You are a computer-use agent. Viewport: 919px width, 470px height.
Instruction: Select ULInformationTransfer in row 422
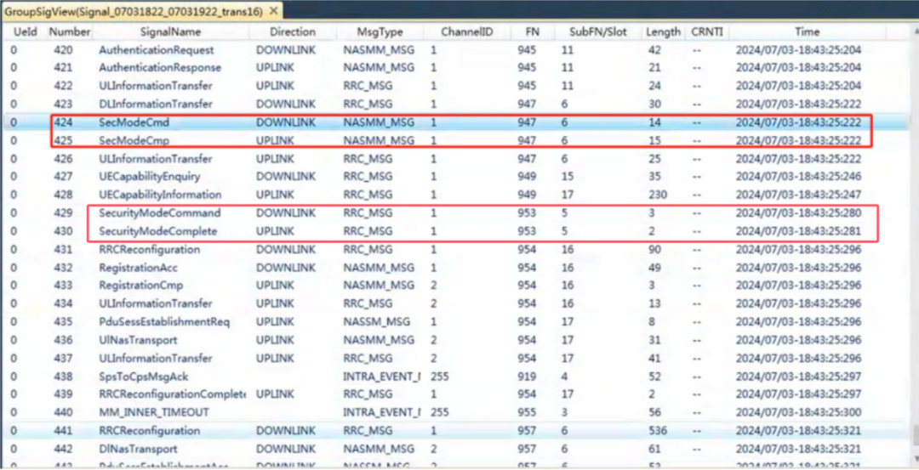156,86
